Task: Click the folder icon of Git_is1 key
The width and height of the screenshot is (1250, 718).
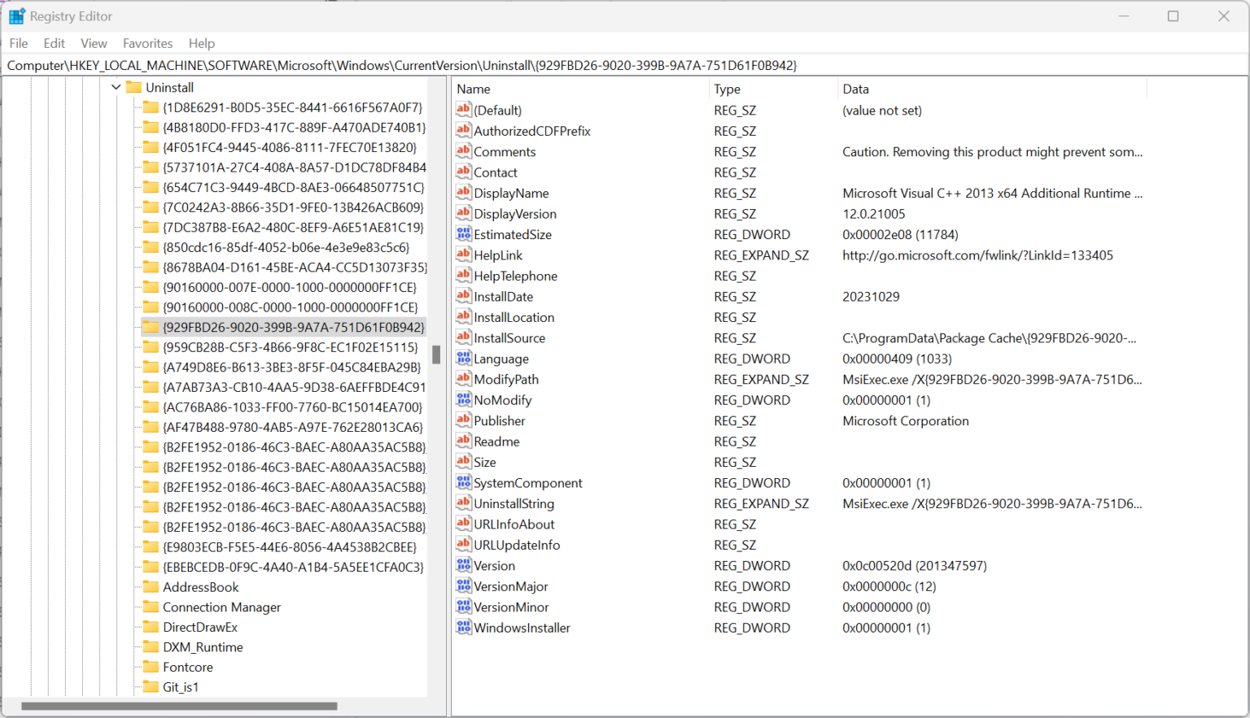Action: pyautogui.click(x=151, y=687)
